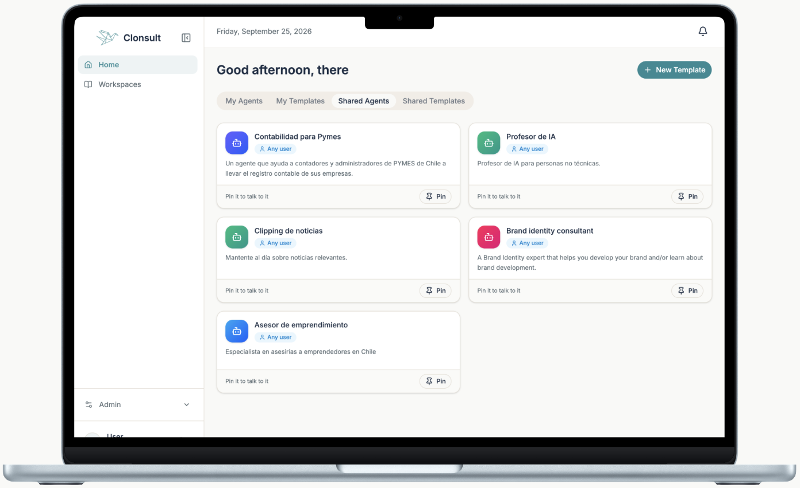Switch to My Agents tab

click(x=244, y=101)
